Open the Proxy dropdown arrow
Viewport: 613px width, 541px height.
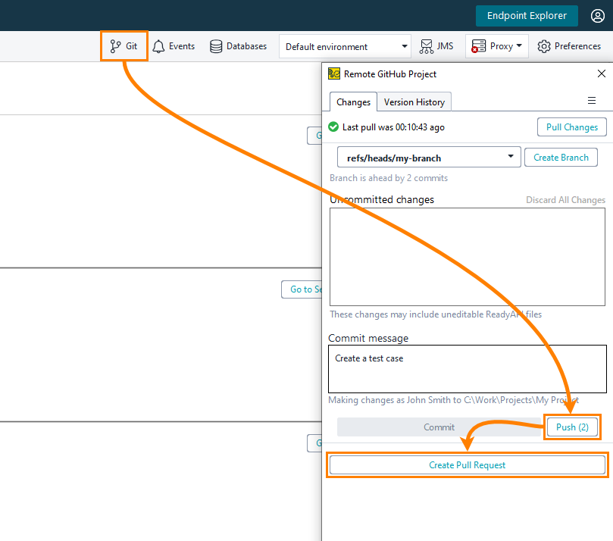tap(518, 45)
